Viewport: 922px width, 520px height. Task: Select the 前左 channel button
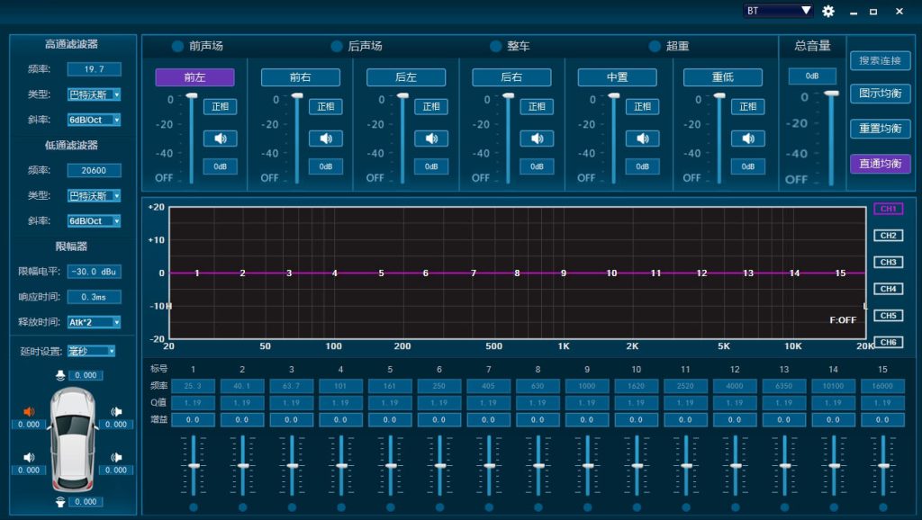tap(194, 77)
